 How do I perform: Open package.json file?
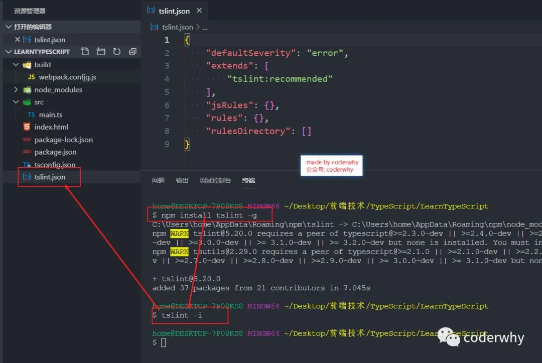coord(55,152)
